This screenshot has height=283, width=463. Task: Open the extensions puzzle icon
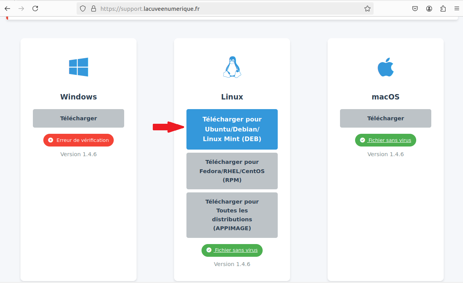coord(443,8)
